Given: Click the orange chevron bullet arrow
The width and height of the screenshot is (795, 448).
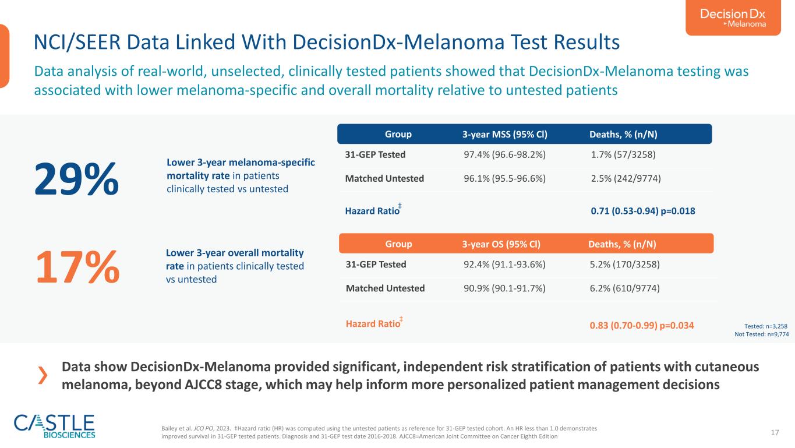Looking at the screenshot, I should tap(42, 376).
